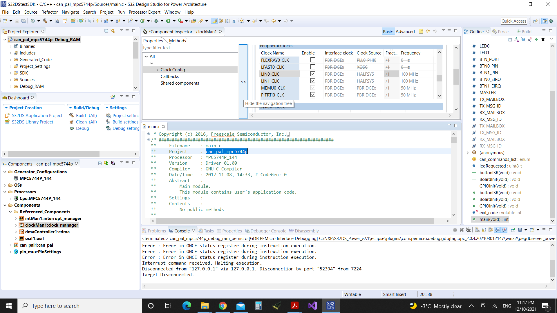Switch to the Methods tab
Viewport: 557px width, 313px height.
pos(177,41)
